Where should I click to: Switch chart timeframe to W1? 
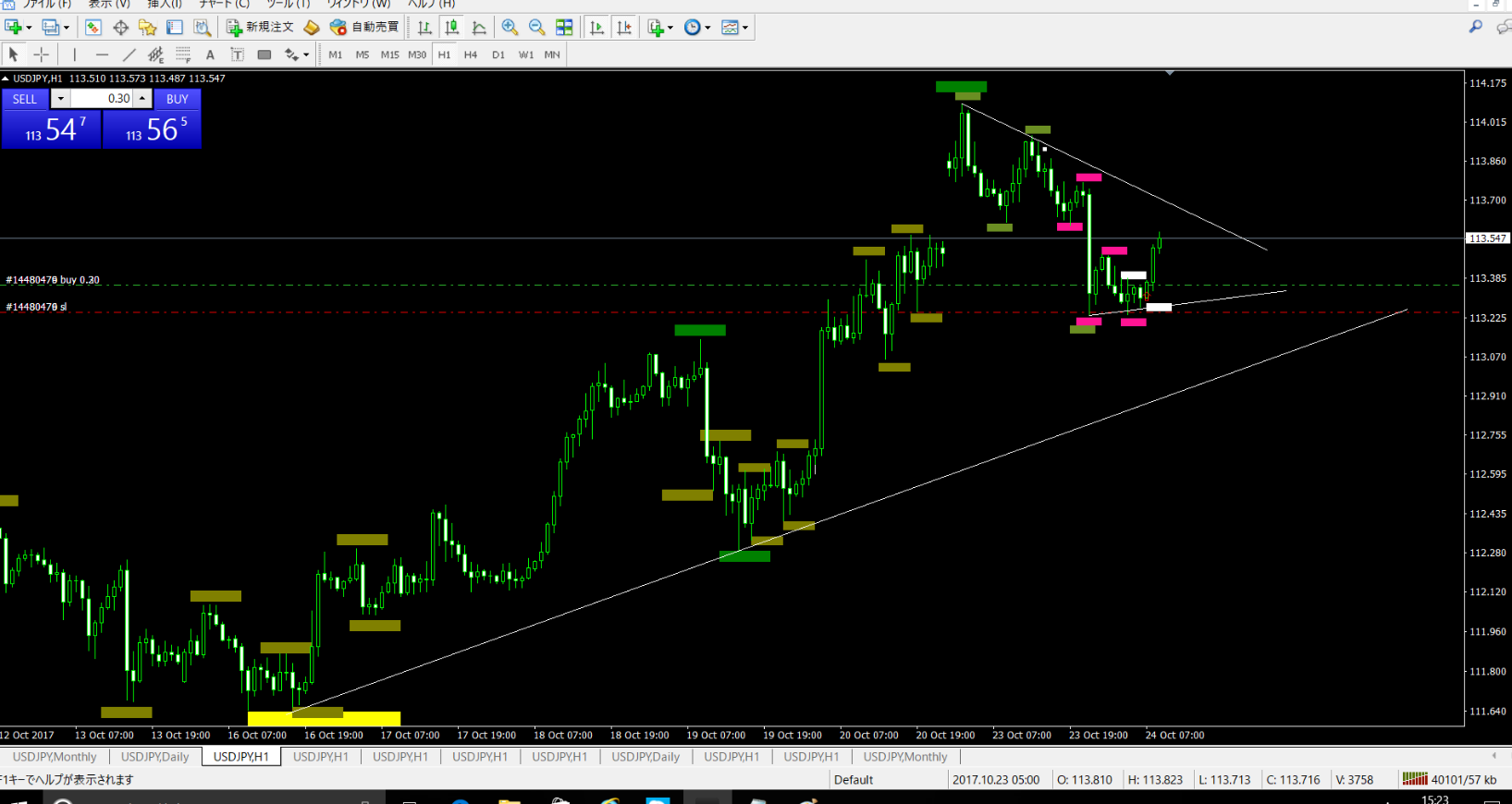pos(526,55)
